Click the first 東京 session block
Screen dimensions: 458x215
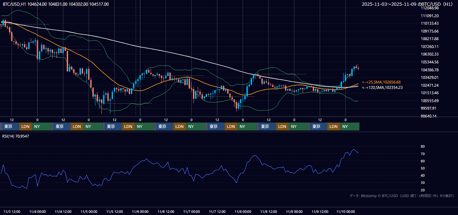[10, 126]
